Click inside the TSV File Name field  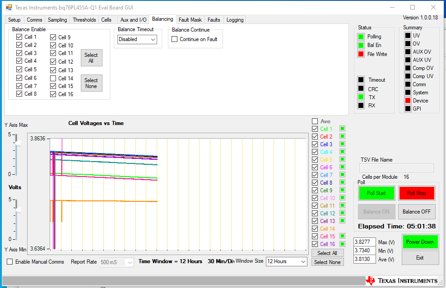coord(396,168)
